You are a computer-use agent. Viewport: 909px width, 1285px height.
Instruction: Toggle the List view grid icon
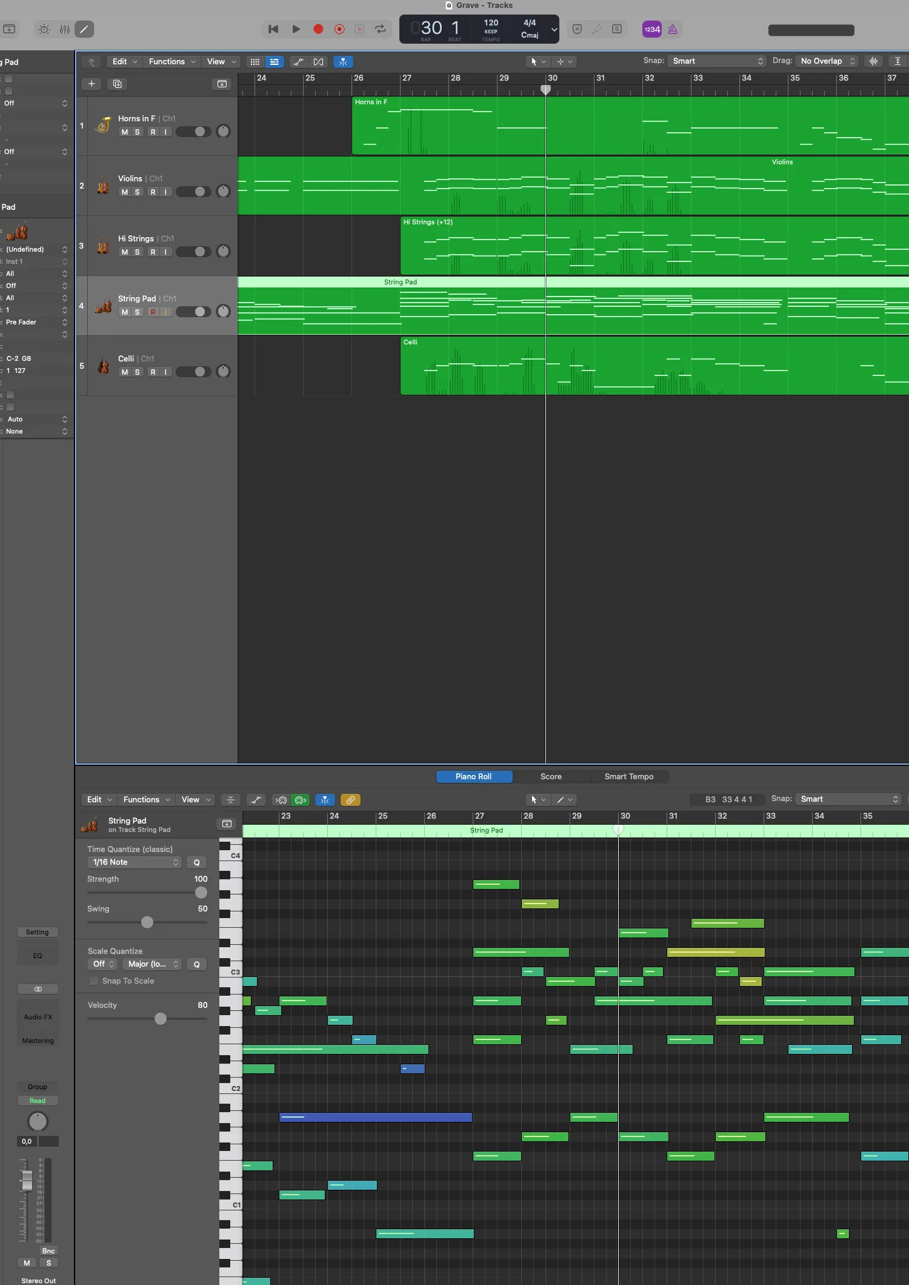click(x=255, y=62)
